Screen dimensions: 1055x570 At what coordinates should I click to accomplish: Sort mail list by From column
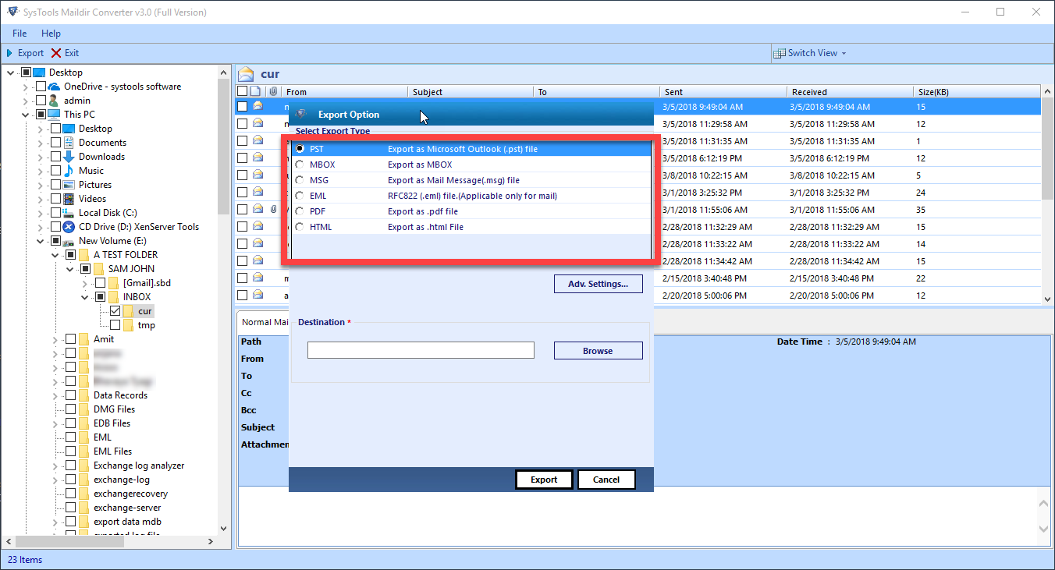[x=345, y=92]
